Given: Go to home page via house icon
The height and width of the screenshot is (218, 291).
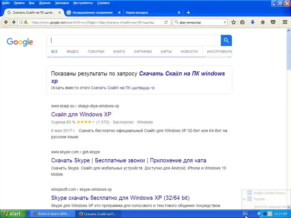Looking at the screenshot, I should [x=263, y=22].
